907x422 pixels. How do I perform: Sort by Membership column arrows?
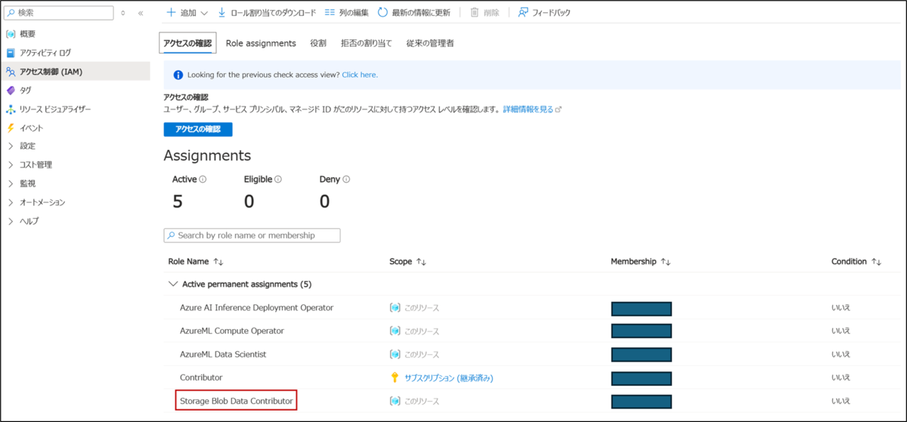(x=666, y=262)
